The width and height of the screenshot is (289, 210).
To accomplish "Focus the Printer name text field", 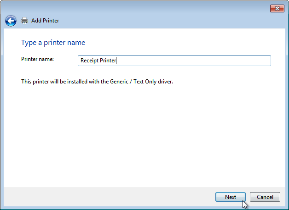I will [x=174, y=61].
